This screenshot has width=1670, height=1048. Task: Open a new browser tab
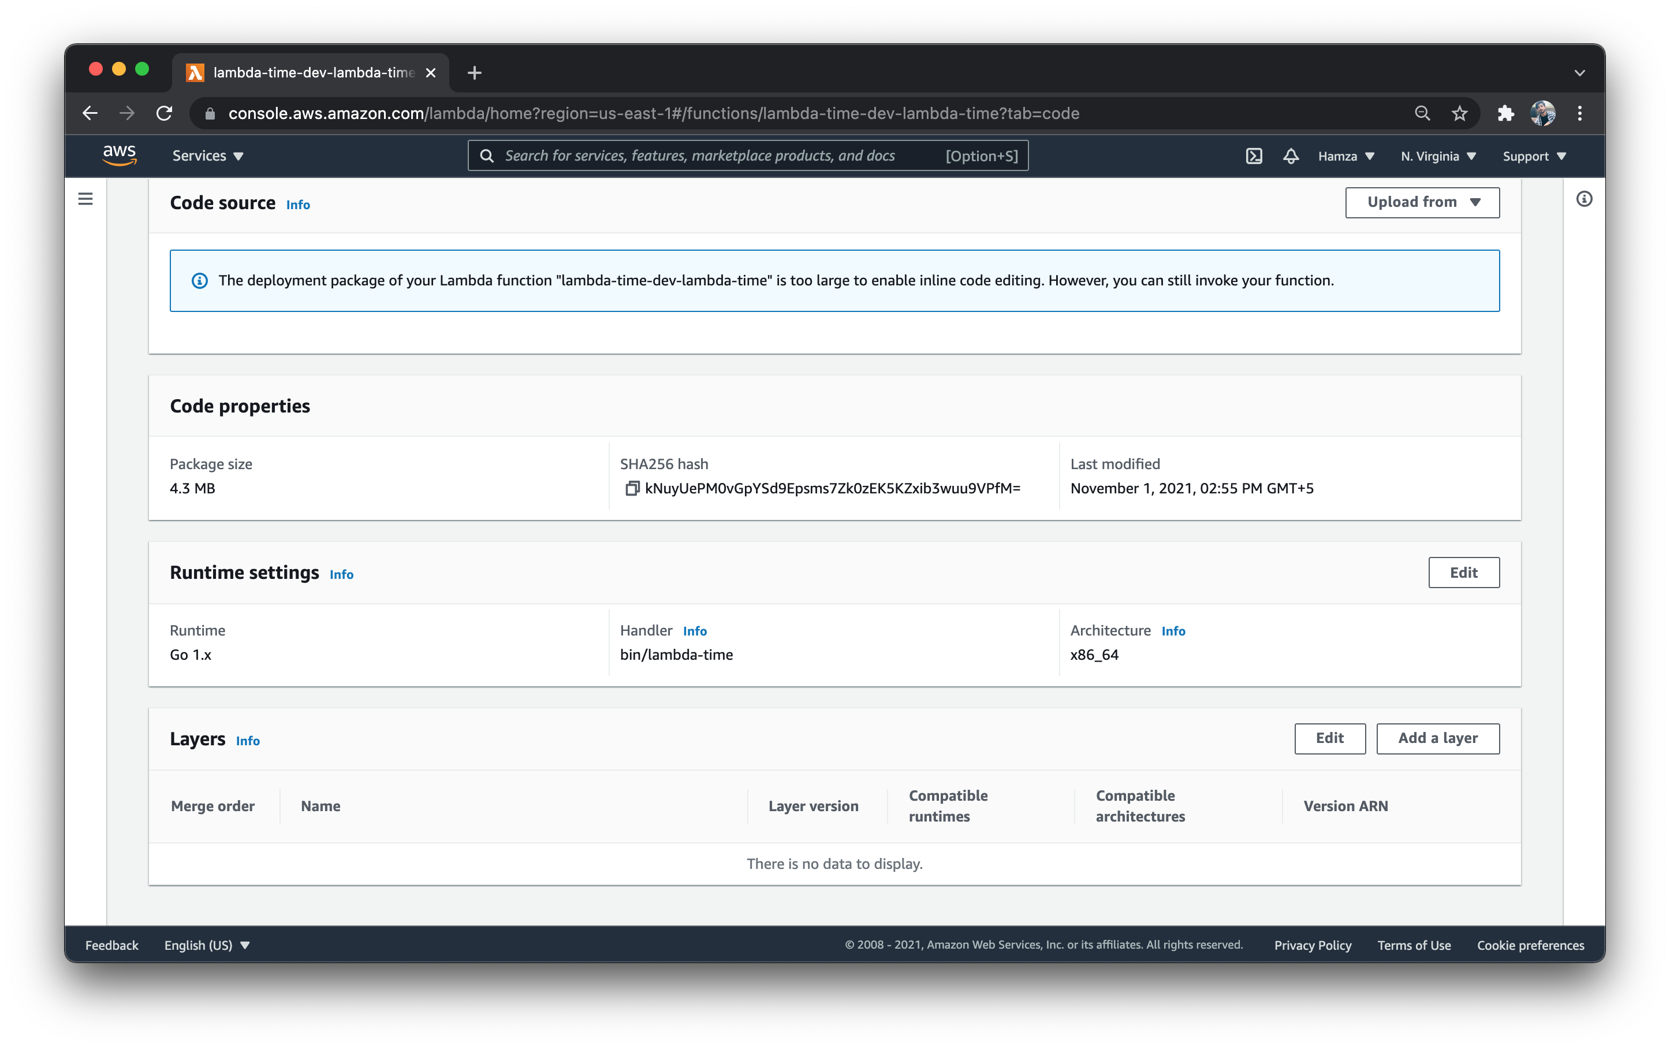[x=475, y=73]
